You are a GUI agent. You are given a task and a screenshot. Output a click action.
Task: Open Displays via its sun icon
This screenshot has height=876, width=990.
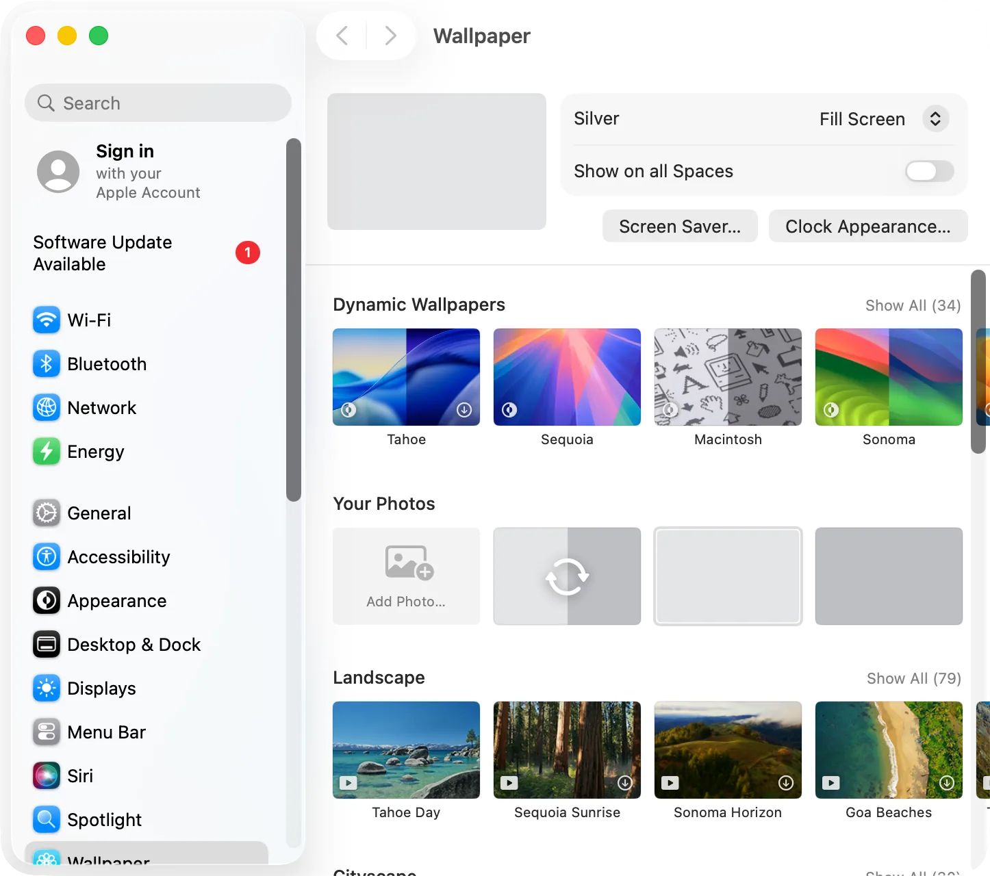[x=47, y=688]
